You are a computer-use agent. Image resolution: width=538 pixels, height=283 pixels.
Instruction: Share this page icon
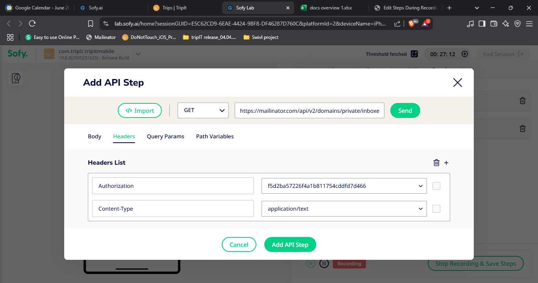(x=397, y=24)
